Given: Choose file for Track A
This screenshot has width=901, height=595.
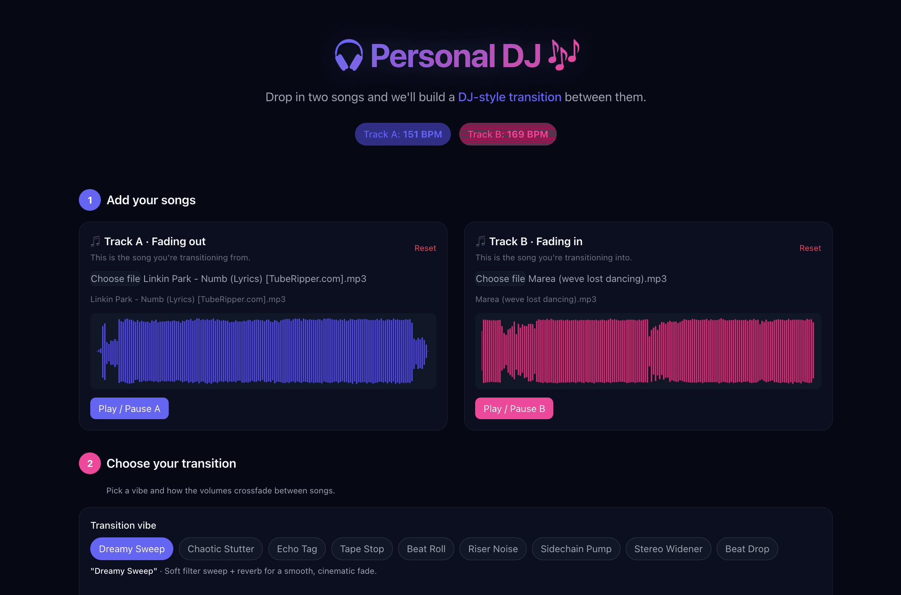Looking at the screenshot, I should (115, 279).
